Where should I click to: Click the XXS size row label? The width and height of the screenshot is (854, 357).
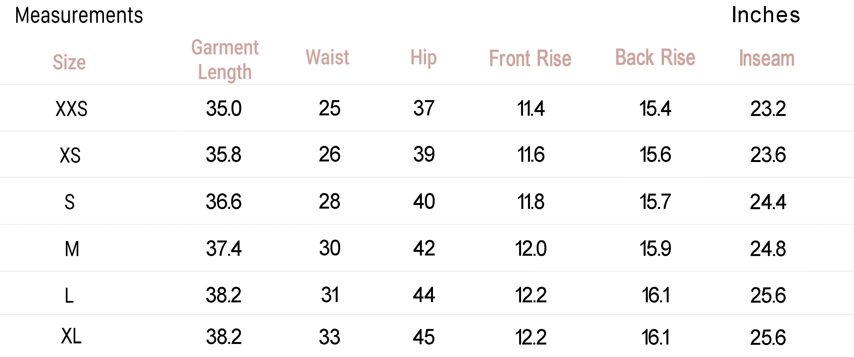pos(71,109)
